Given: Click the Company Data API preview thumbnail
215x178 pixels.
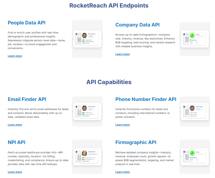Looking at the screenshot, I should click(x=195, y=39).
